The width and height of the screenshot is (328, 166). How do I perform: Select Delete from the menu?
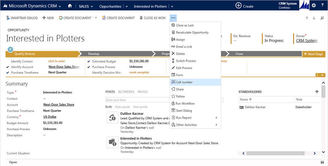(x=195, y=54)
